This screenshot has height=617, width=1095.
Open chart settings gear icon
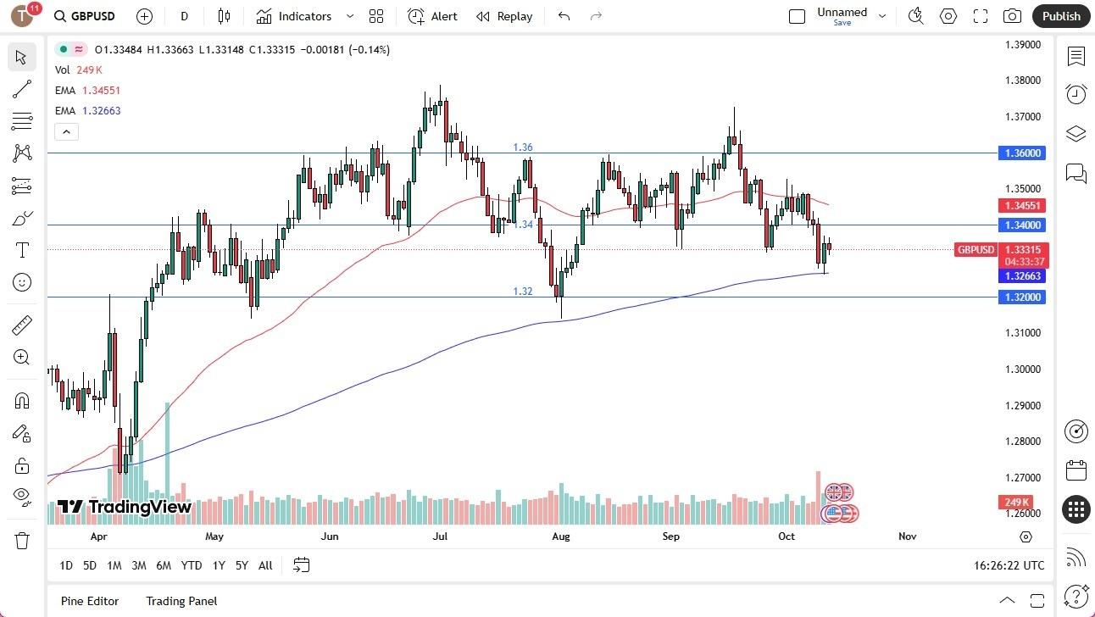click(x=948, y=16)
